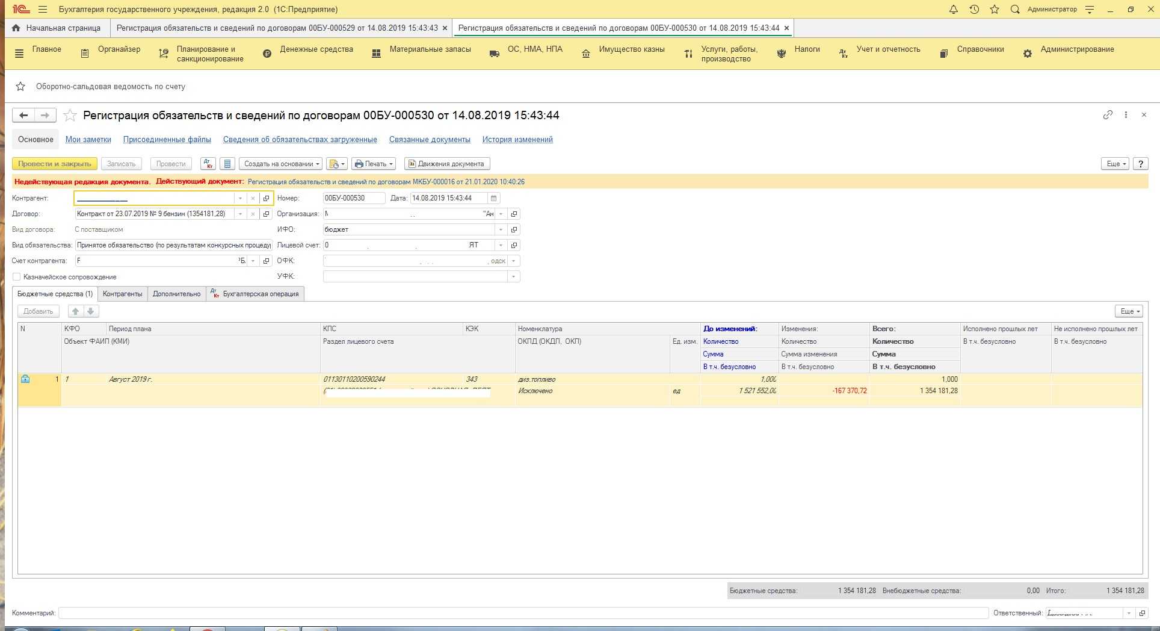Open history clock icon in title bar
1160x631 pixels.
tap(974, 10)
